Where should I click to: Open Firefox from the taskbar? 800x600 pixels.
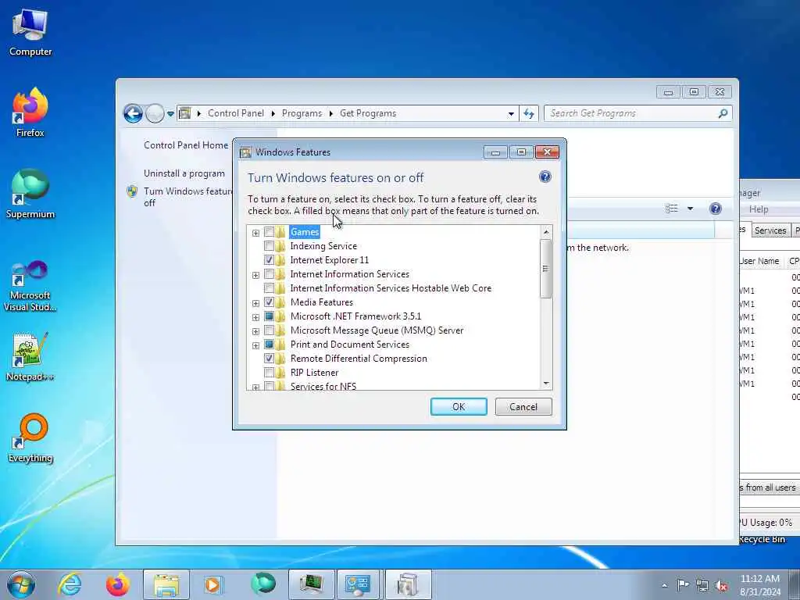(x=117, y=584)
